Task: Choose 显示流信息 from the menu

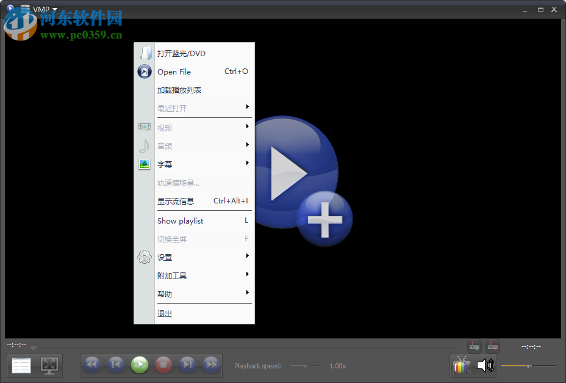Action: tap(177, 200)
